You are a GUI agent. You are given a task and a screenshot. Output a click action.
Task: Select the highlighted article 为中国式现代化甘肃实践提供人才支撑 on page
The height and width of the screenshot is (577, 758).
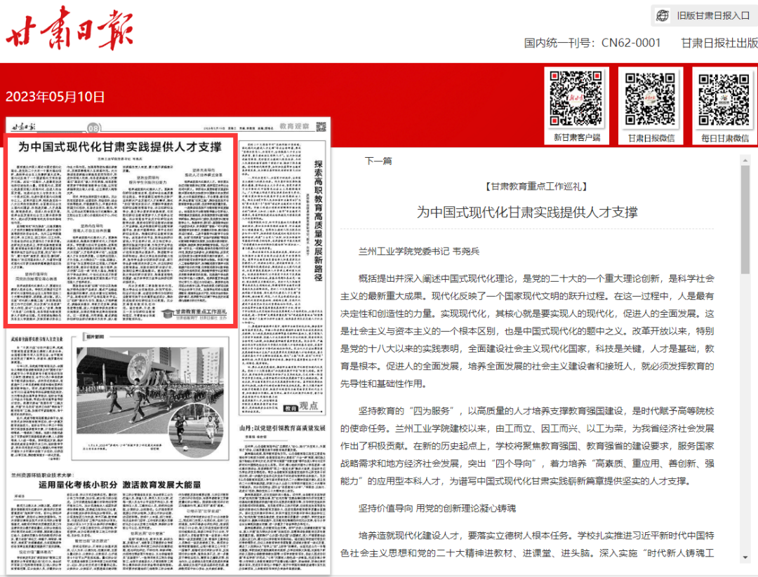(119, 147)
